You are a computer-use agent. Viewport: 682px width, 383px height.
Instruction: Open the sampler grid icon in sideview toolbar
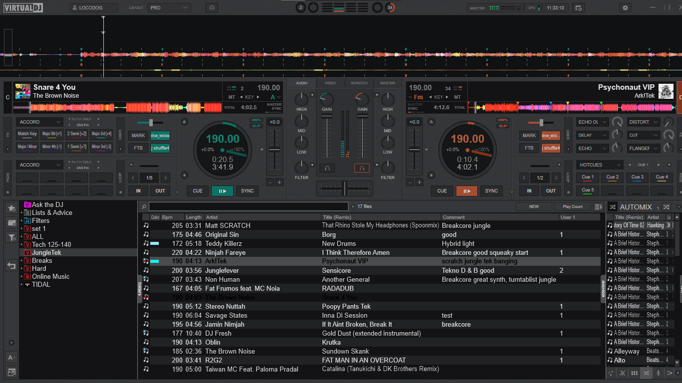[x=635, y=373]
